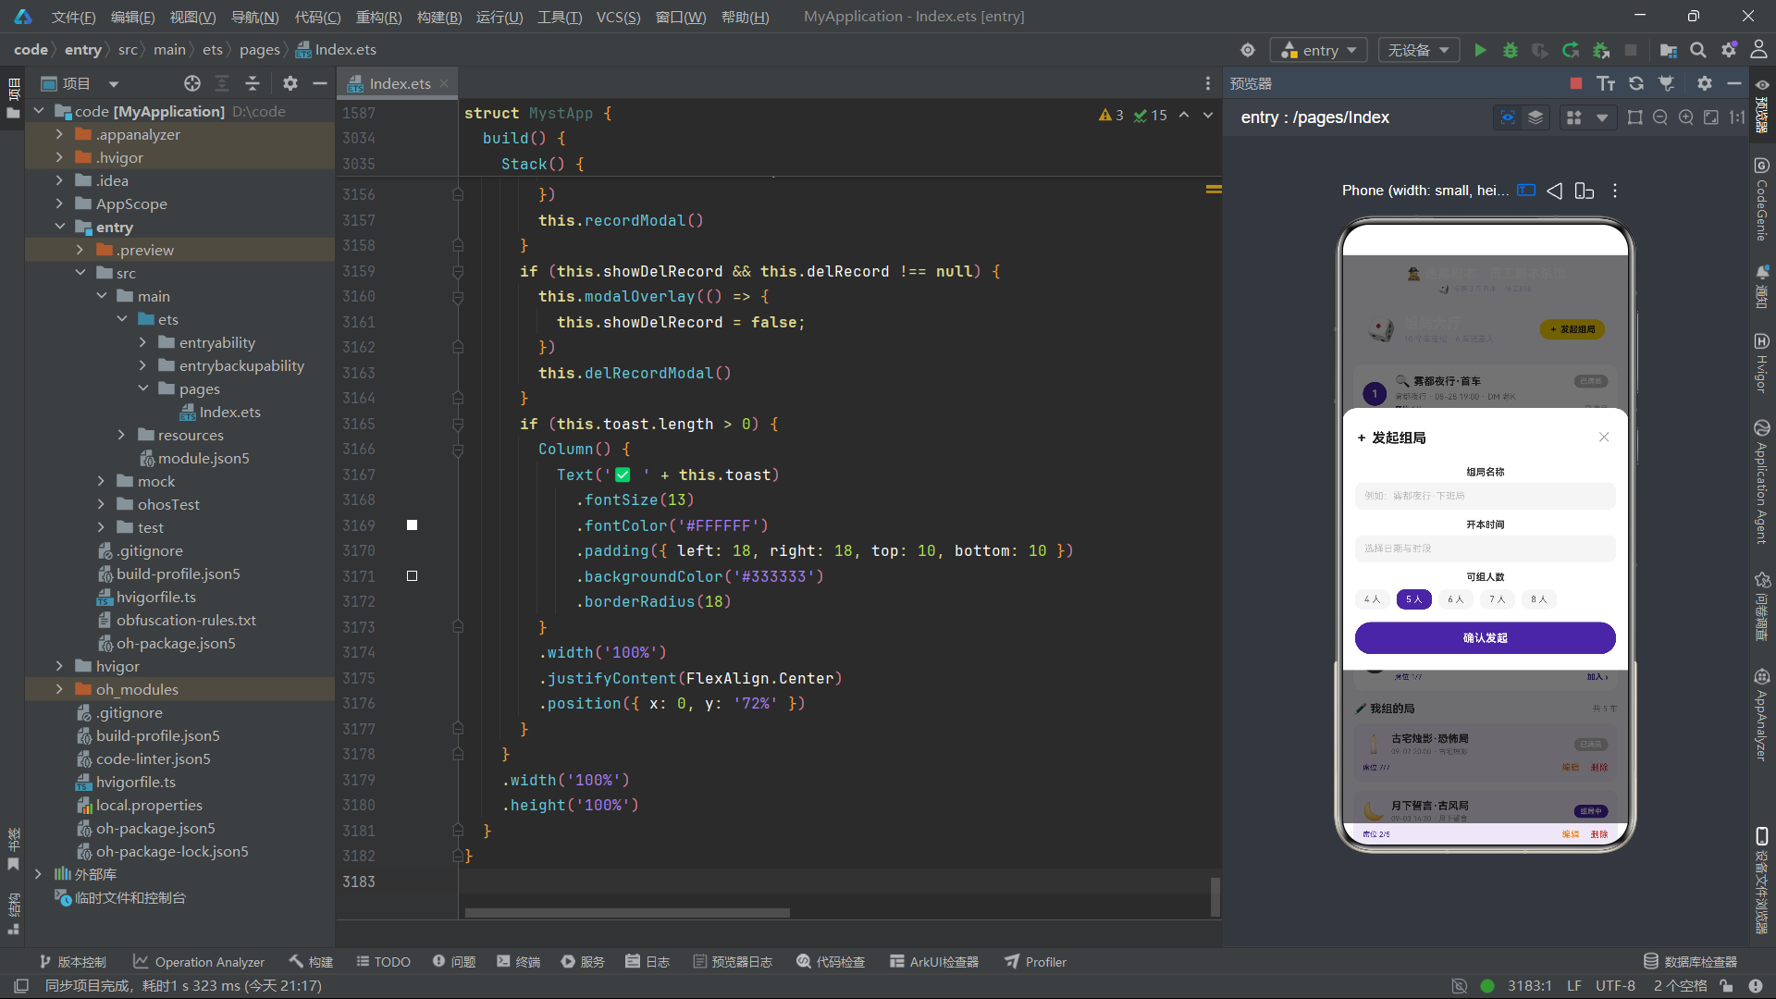The height and width of the screenshot is (999, 1776).
Task: Select the Index.ets editor tab
Action: pyautogui.click(x=398, y=83)
